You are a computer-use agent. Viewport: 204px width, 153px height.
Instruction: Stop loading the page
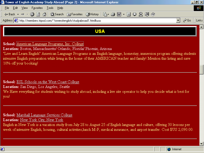[x=32, y=14]
